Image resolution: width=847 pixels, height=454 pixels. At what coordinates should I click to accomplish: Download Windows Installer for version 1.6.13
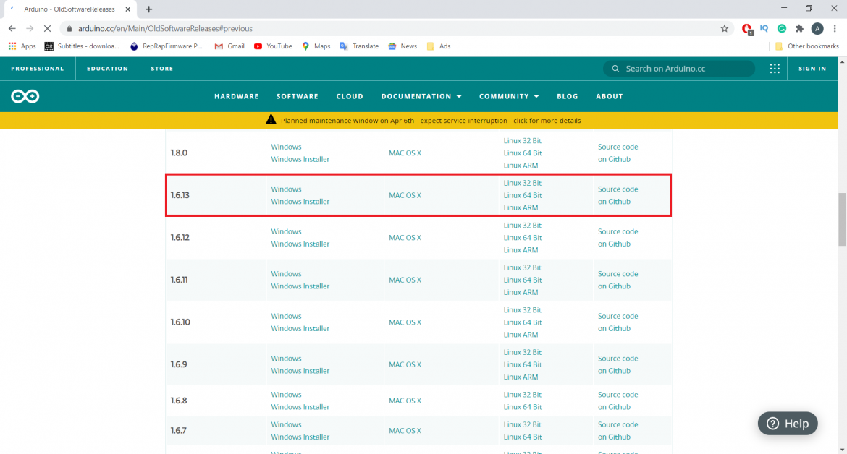[300, 202]
